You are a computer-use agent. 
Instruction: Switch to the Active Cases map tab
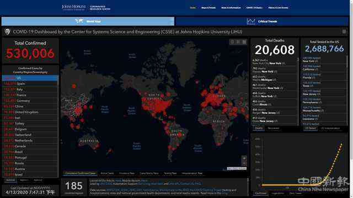coord(107,173)
